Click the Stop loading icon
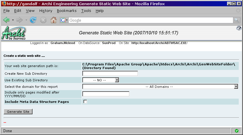The height and width of the screenshot is (135, 243). pyautogui.click(x=43, y=20)
